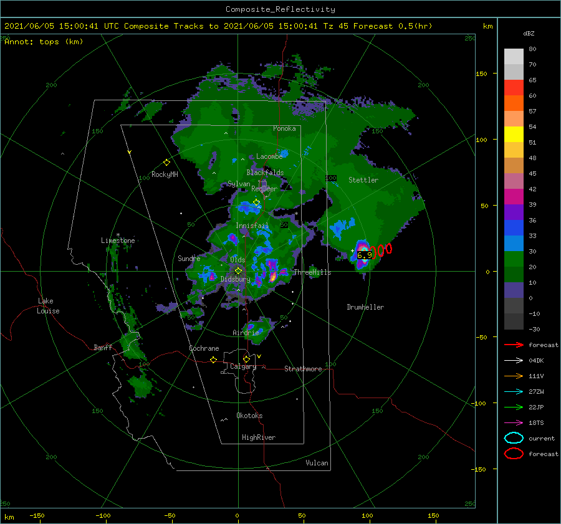Click the Calgary city label
This screenshot has height=524, width=561.
tap(243, 366)
